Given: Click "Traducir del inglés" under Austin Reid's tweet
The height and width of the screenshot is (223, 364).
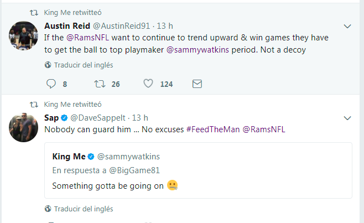Looking at the screenshot, I should coord(84,65).
